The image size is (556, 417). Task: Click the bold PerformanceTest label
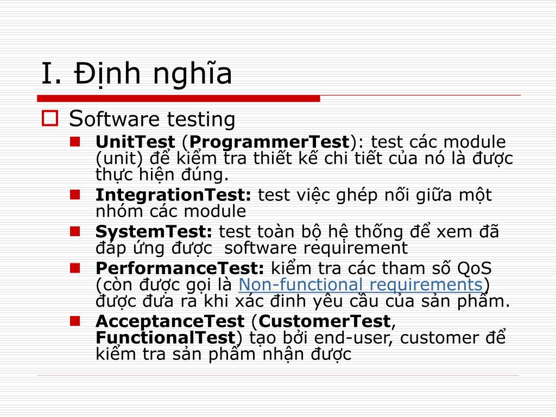180,268
